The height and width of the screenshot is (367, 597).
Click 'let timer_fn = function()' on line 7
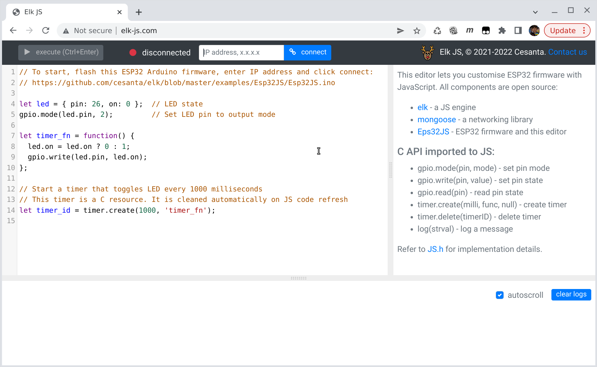click(x=72, y=136)
